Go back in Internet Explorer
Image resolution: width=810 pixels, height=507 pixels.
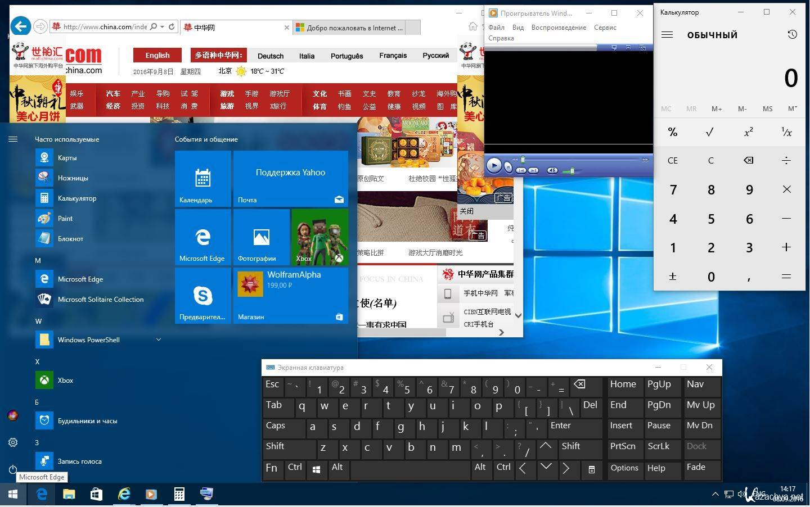[20, 26]
